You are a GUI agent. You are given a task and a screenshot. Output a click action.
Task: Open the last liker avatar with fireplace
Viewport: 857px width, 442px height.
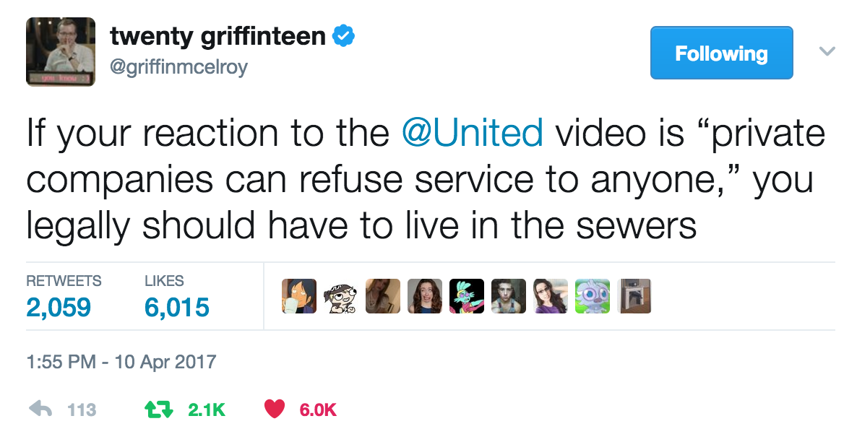tap(634, 296)
